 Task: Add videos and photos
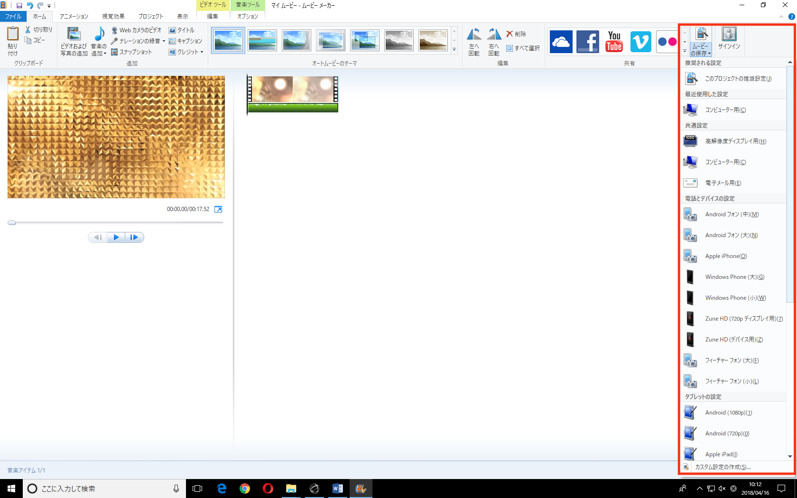tap(74, 41)
